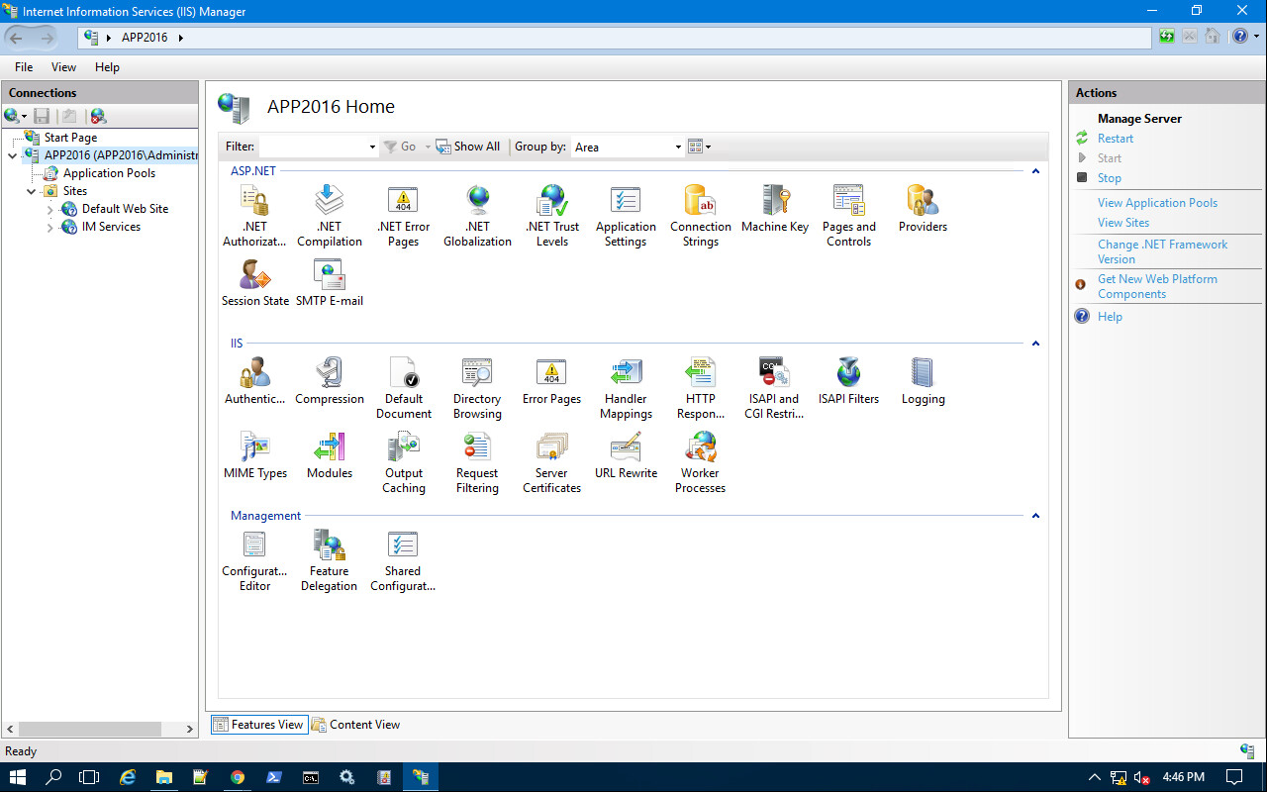The width and height of the screenshot is (1267, 792).
Task: Collapse the IIS features group
Action: pos(1035,343)
